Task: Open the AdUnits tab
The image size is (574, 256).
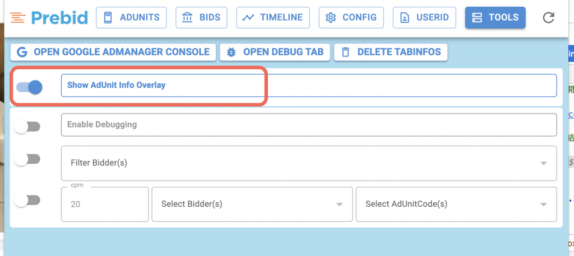Action: coord(131,17)
